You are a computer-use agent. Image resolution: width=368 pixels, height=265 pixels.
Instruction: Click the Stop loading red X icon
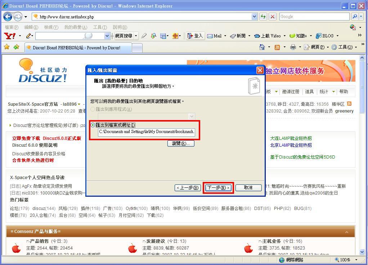click(x=272, y=17)
